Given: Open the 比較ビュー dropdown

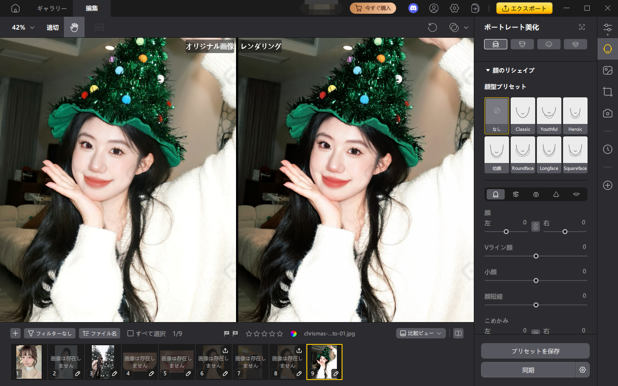Looking at the screenshot, I should coord(421,333).
